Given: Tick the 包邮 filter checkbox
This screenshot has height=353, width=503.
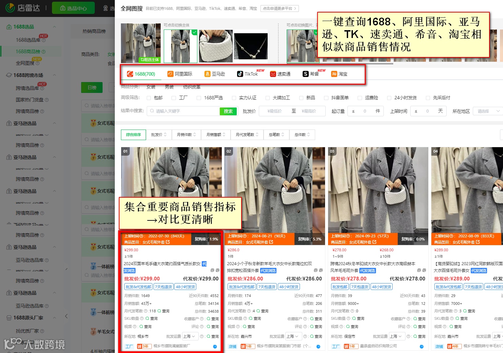Looking at the screenshot, I should click(x=149, y=98).
